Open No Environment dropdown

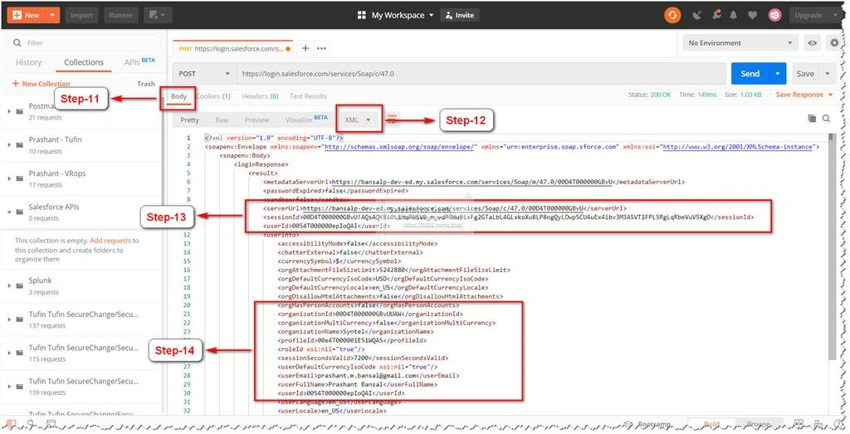[x=740, y=43]
